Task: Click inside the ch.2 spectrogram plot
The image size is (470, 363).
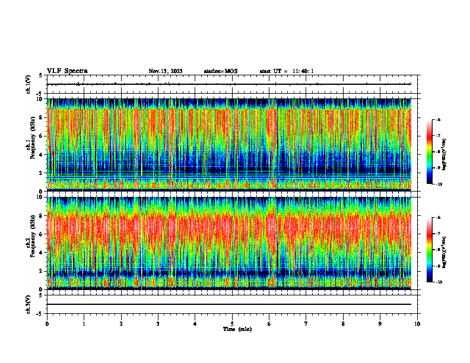Action: pos(229,243)
